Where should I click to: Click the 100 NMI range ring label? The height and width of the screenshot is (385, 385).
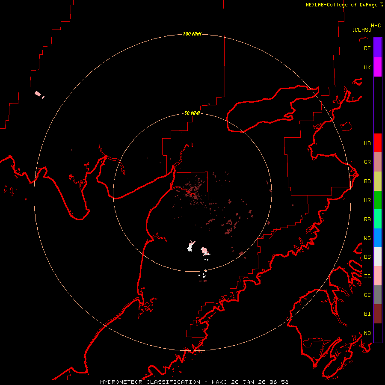[x=192, y=34]
